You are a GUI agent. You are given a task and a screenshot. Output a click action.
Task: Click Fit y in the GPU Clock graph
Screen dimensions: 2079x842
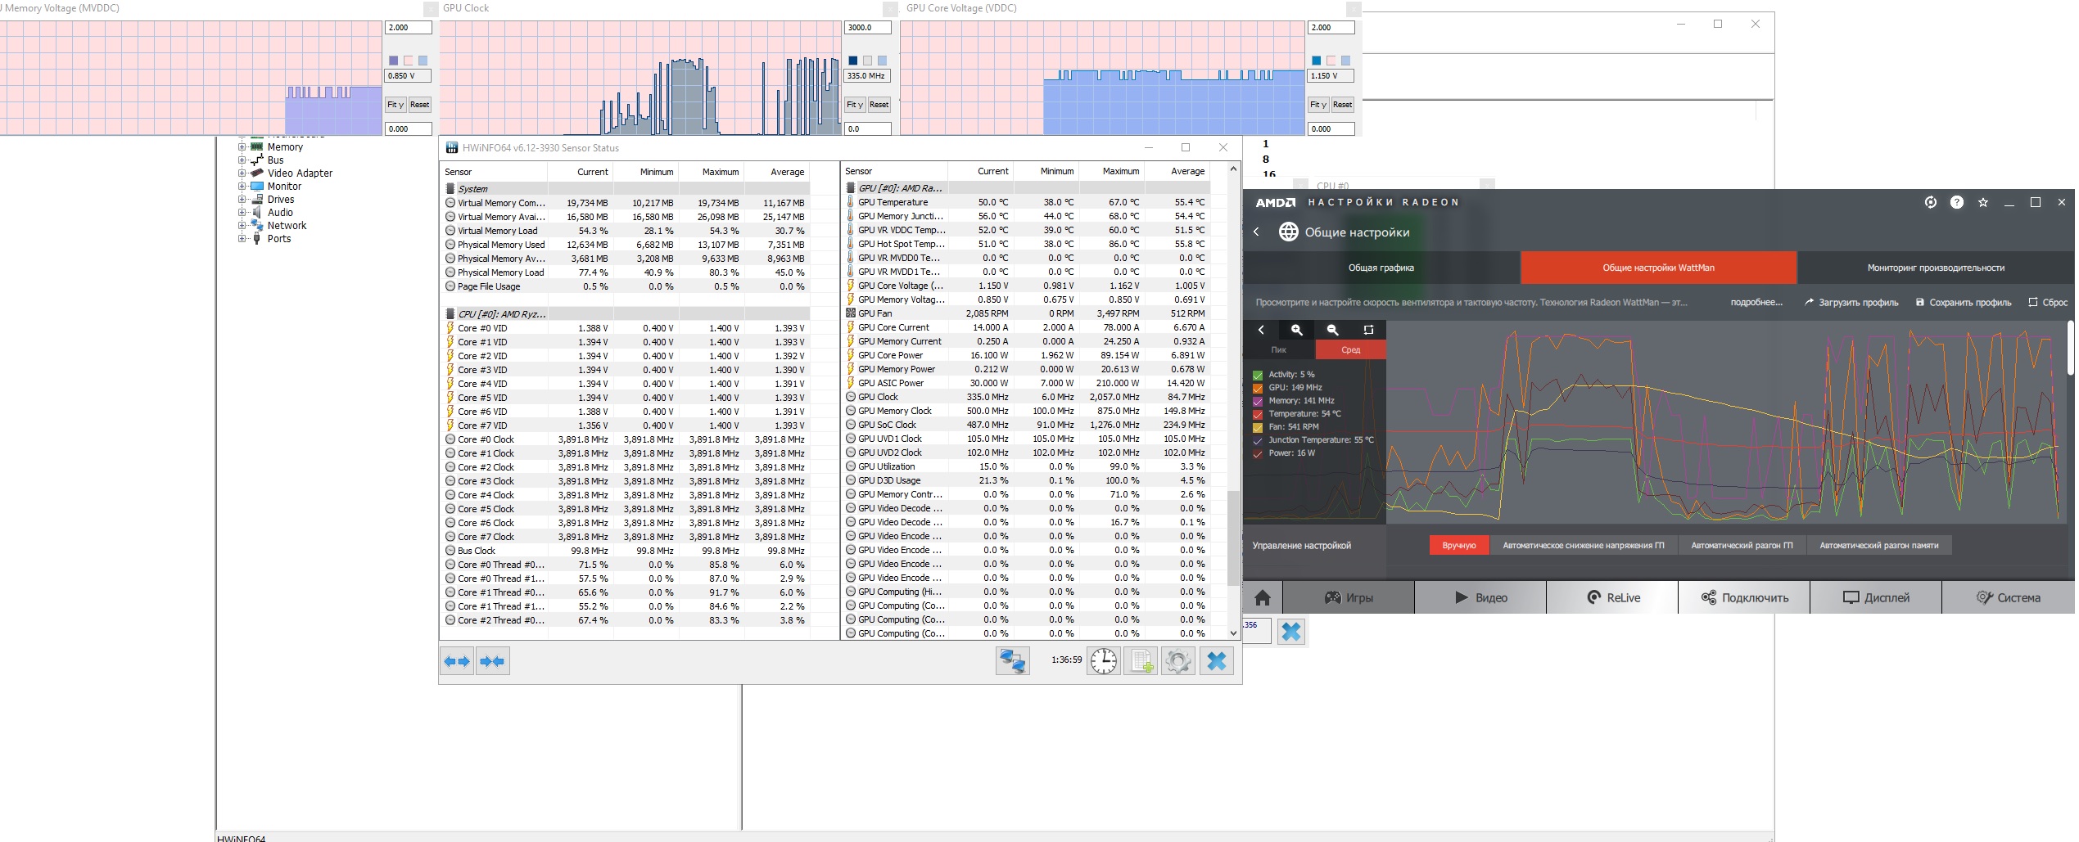[x=855, y=105]
